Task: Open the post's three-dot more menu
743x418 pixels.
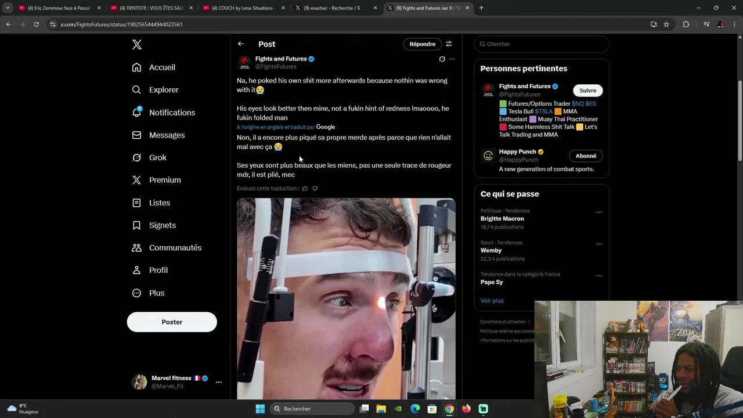Action: click(452, 59)
